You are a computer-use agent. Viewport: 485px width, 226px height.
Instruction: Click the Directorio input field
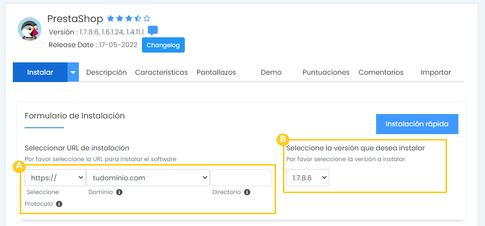[x=241, y=177]
